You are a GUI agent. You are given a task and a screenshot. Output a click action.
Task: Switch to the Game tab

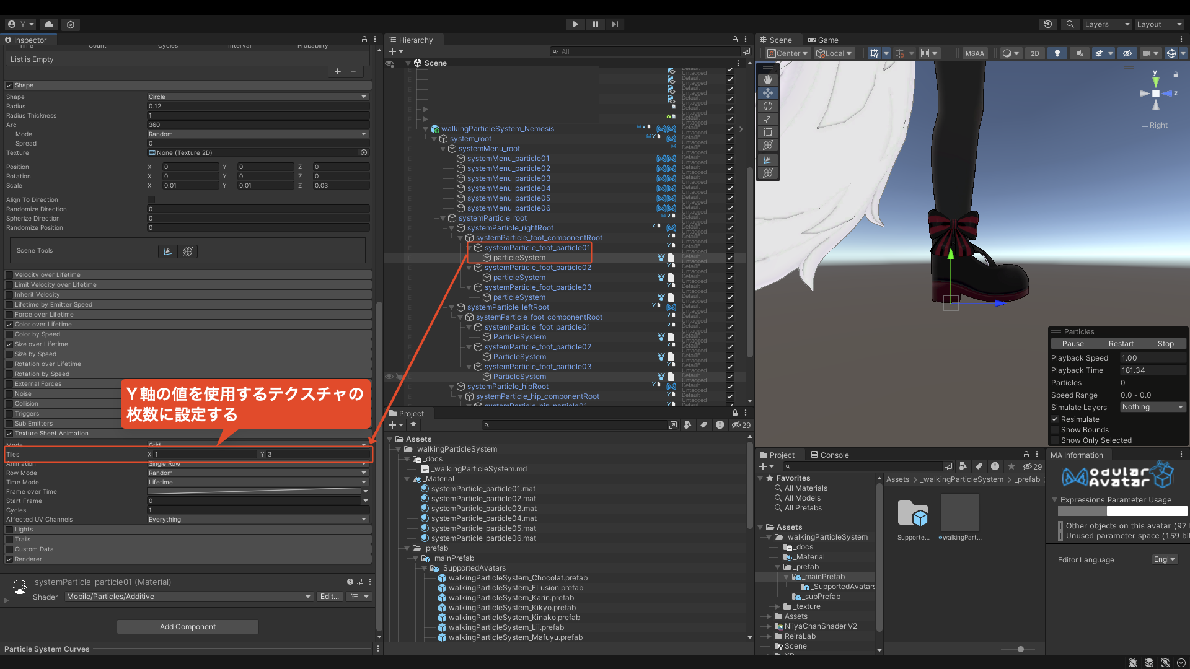pyautogui.click(x=823, y=40)
